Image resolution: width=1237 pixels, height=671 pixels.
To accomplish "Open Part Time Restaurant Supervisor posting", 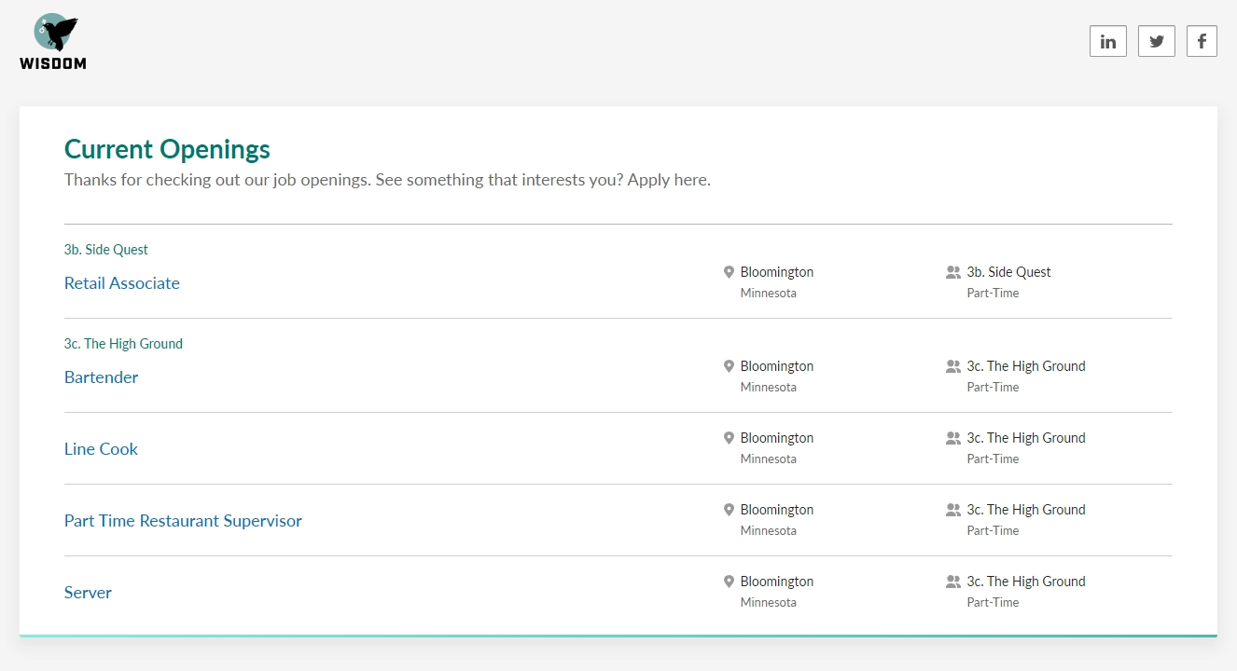I will 183,521.
